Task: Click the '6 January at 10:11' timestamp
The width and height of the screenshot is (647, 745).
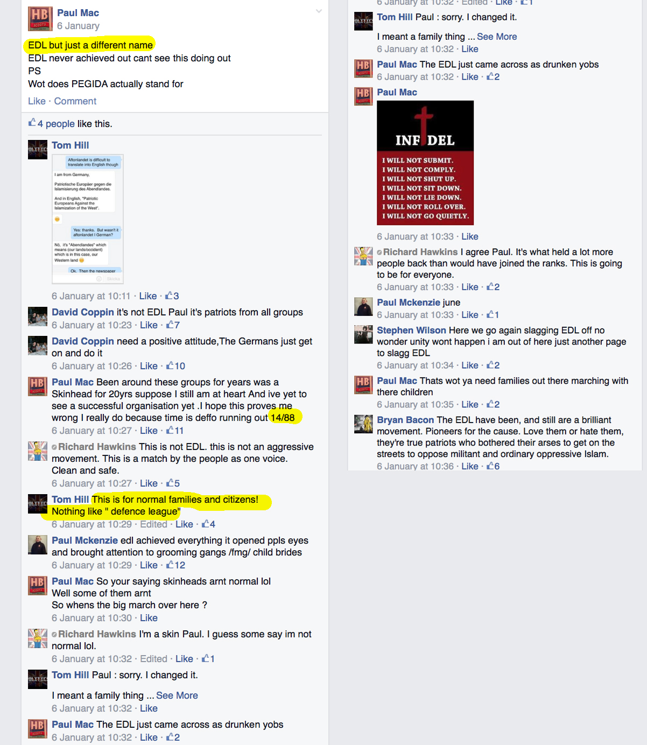Action: click(91, 296)
